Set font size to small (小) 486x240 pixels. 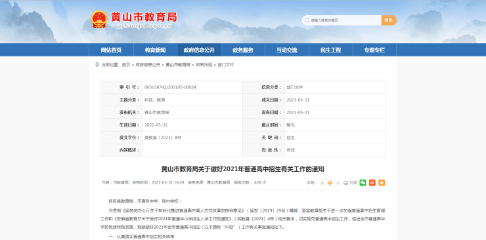coord(338,183)
